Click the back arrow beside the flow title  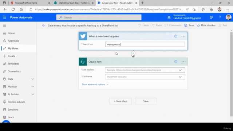point(44,25)
